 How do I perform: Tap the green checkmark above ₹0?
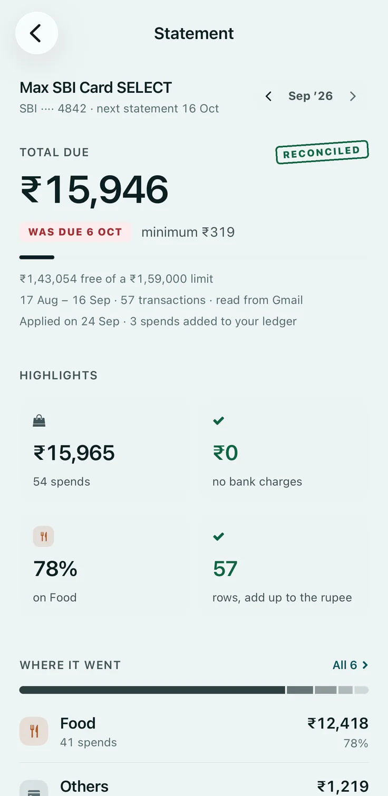(x=219, y=420)
